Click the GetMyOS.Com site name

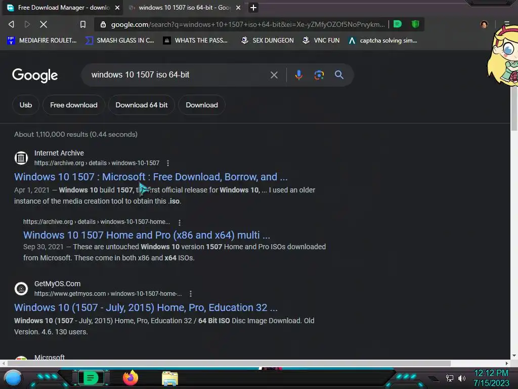pyautogui.click(x=58, y=284)
